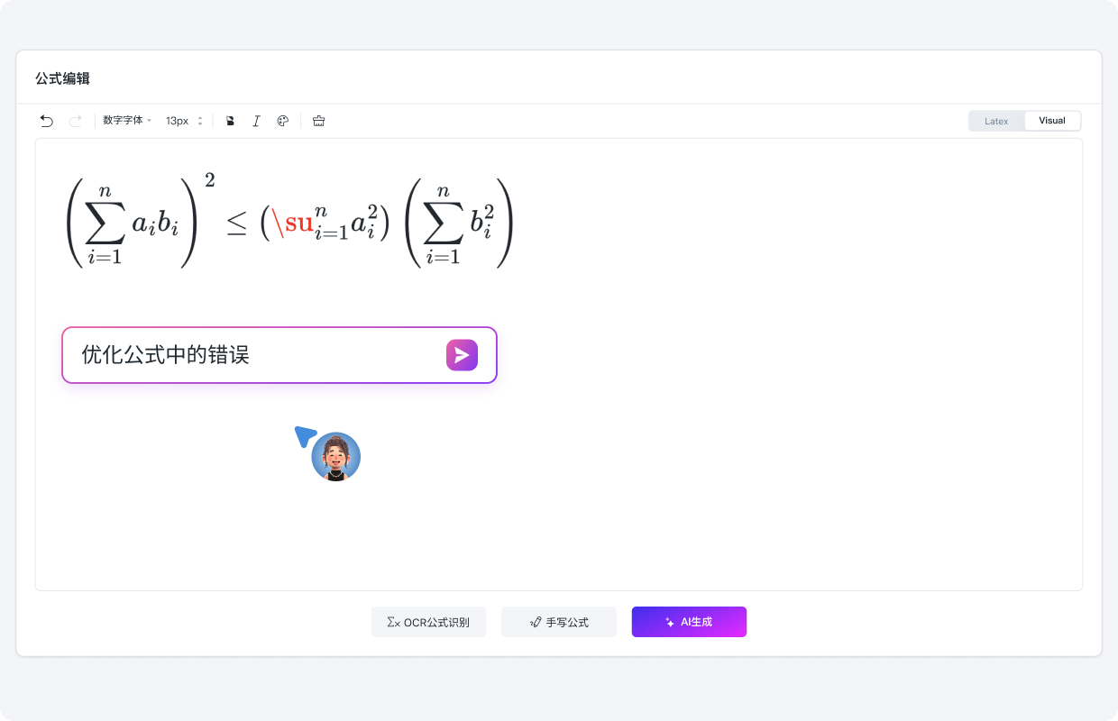The height and width of the screenshot is (721, 1118).
Task: Undo the last formula edit
Action: coord(46,120)
